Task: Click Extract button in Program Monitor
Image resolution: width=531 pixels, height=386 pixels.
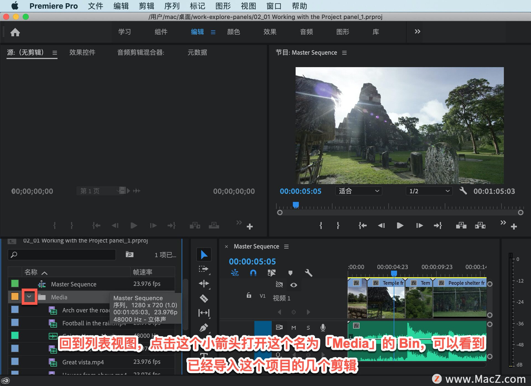Action: click(x=480, y=226)
